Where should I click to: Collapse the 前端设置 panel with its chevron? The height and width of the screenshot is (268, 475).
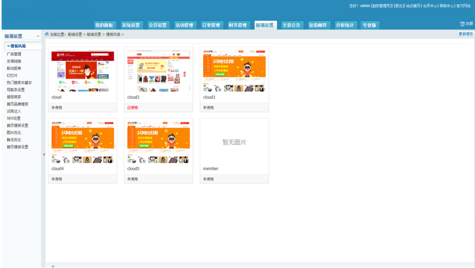[38, 36]
